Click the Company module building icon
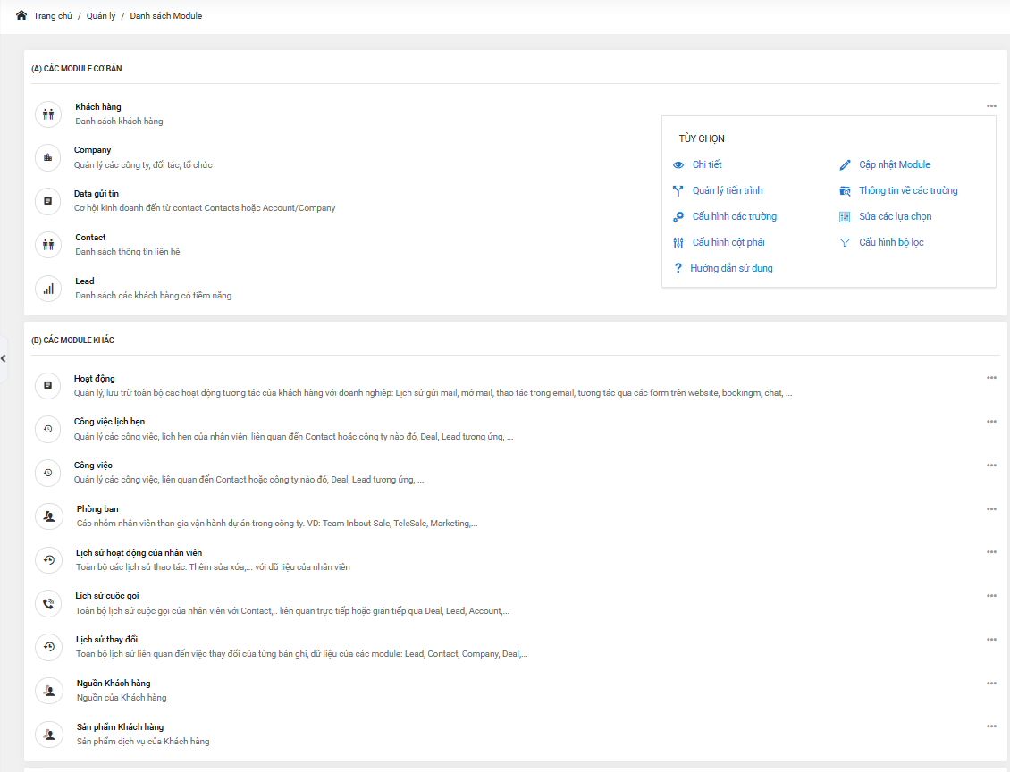The height and width of the screenshot is (772, 1010). 48,158
